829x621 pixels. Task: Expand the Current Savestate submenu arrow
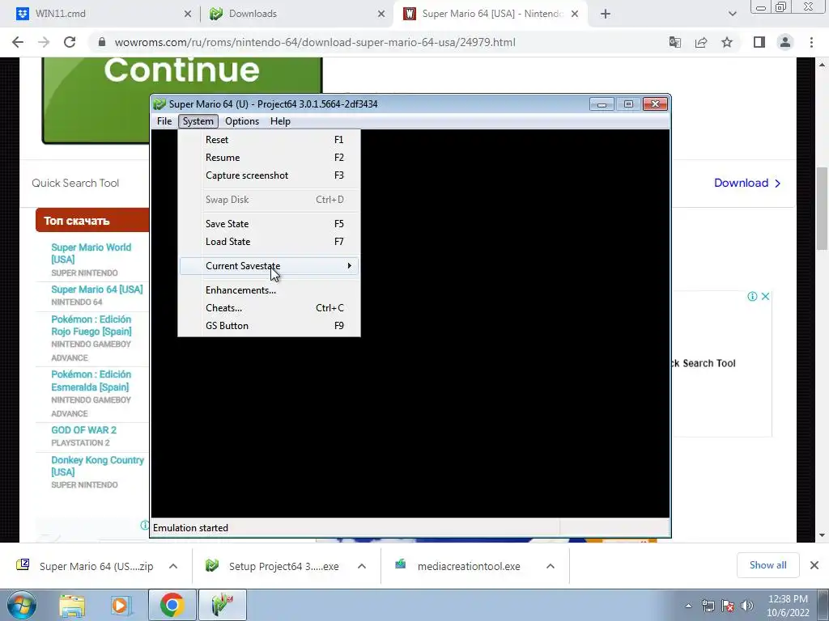[x=349, y=265]
